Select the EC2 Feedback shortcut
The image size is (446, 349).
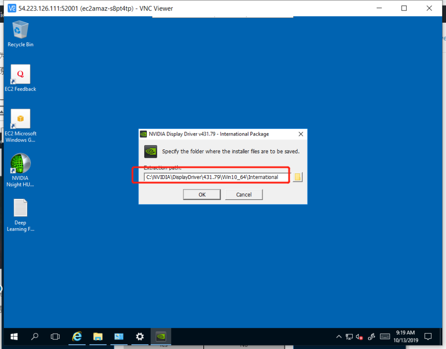click(x=20, y=75)
